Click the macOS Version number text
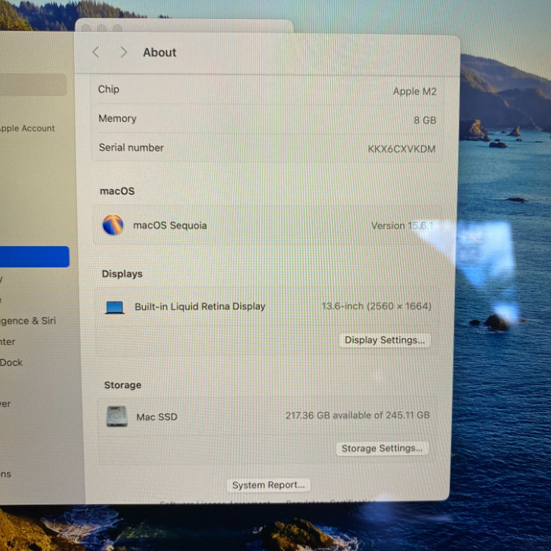This screenshot has height=551, width=551. pos(401,226)
